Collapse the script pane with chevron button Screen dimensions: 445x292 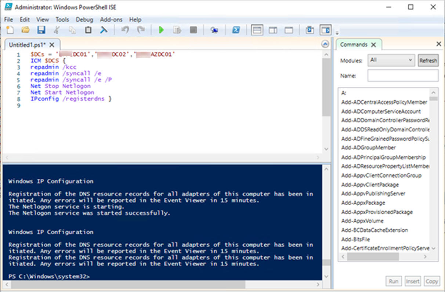click(x=325, y=44)
